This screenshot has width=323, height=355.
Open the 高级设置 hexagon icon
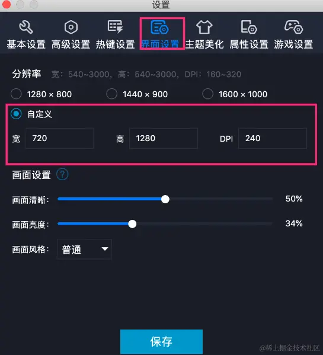click(x=71, y=27)
